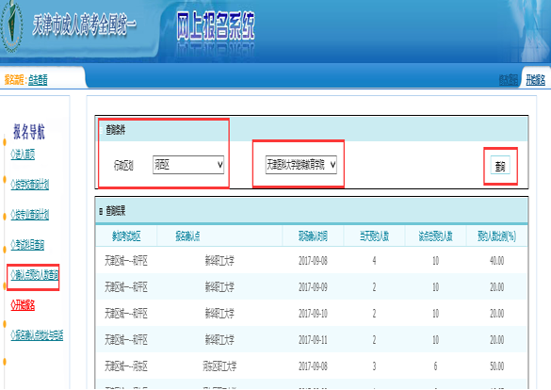This screenshot has width=551, height=390.
Task: Open the 点击查看 registration process link
Action: click(x=38, y=80)
